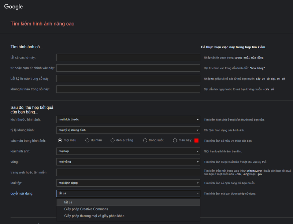The width and height of the screenshot is (293, 224).
Task: Collapse the 'quyền sử dụng' dropdown
Action: tap(128, 193)
